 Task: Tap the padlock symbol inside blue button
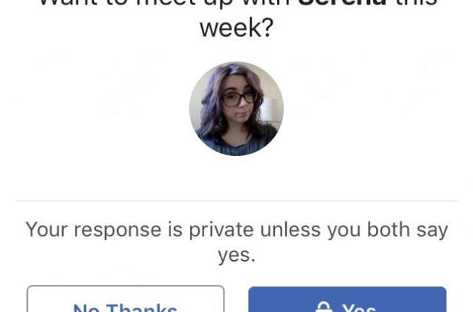coord(324,307)
